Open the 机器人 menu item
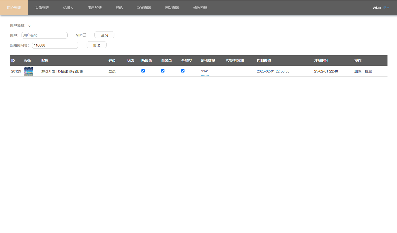Screen dimensions: 397x233 click(68, 8)
